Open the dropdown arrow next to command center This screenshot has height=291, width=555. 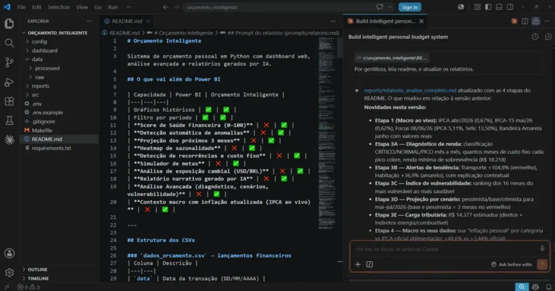pyautogui.click(x=390, y=6)
